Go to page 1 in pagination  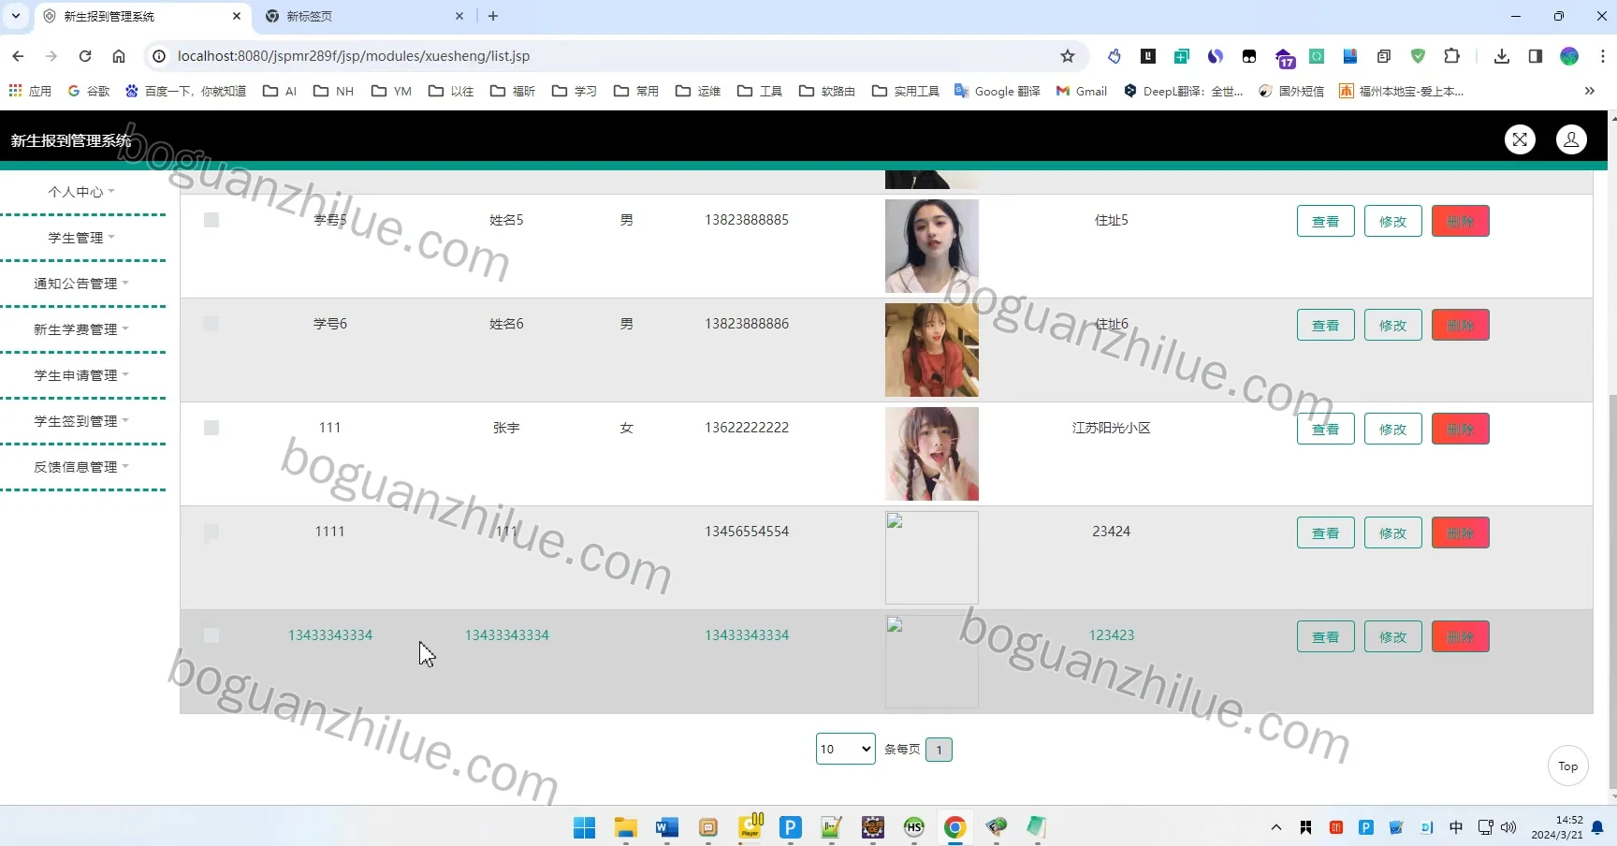pos(939,750)
